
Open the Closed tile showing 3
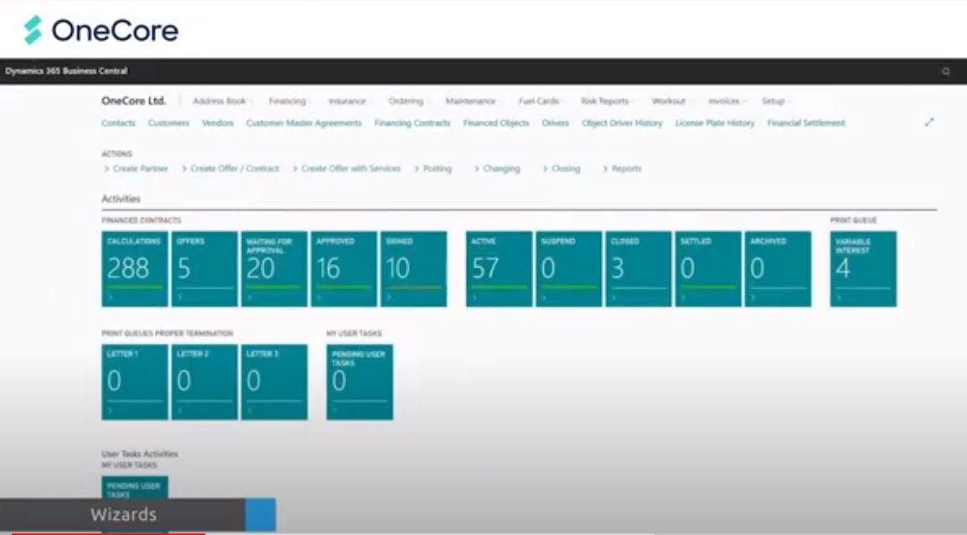pyautogui.click(x=639, y=269)
